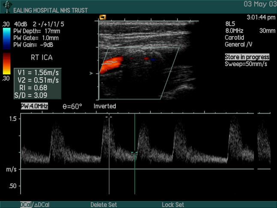Image resolution: width=277 pixels, height=208 pixels.
Task: Click the V1 = 1.56m/s measurement
Action: pos(38,72)
